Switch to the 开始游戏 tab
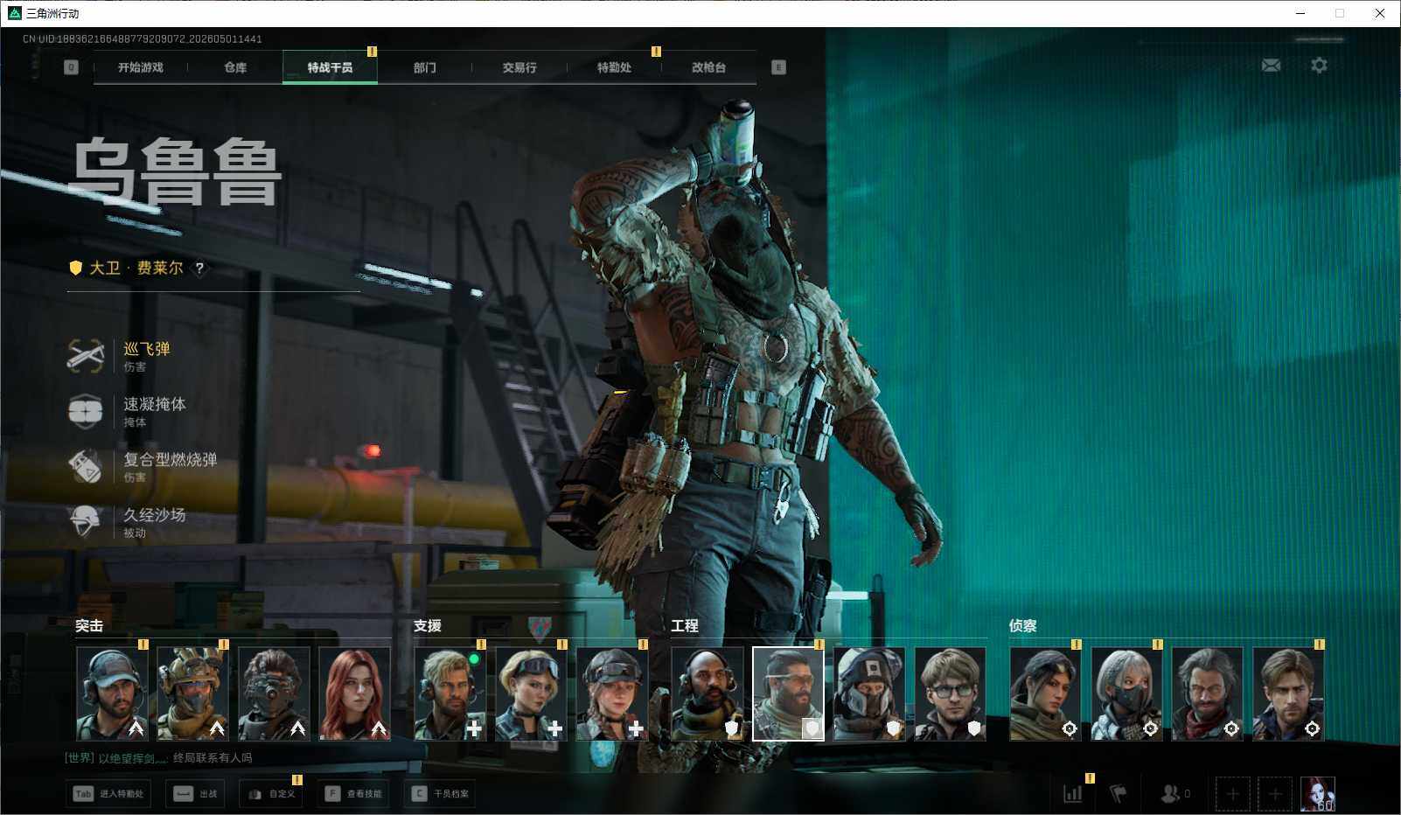1401x815 pixels. tap(141, 67)
